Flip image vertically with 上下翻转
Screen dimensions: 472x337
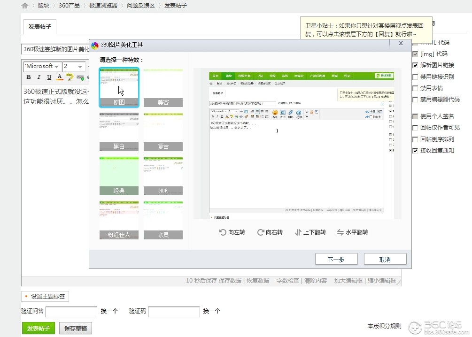[x=310, y=232]
